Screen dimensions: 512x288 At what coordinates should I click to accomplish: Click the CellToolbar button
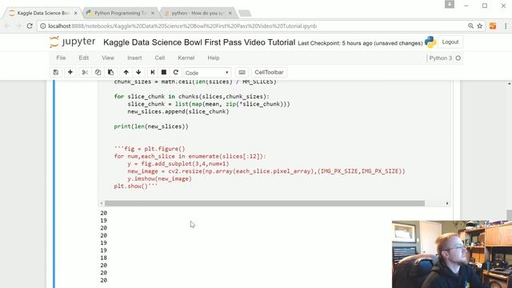click(x=269, y=72)
